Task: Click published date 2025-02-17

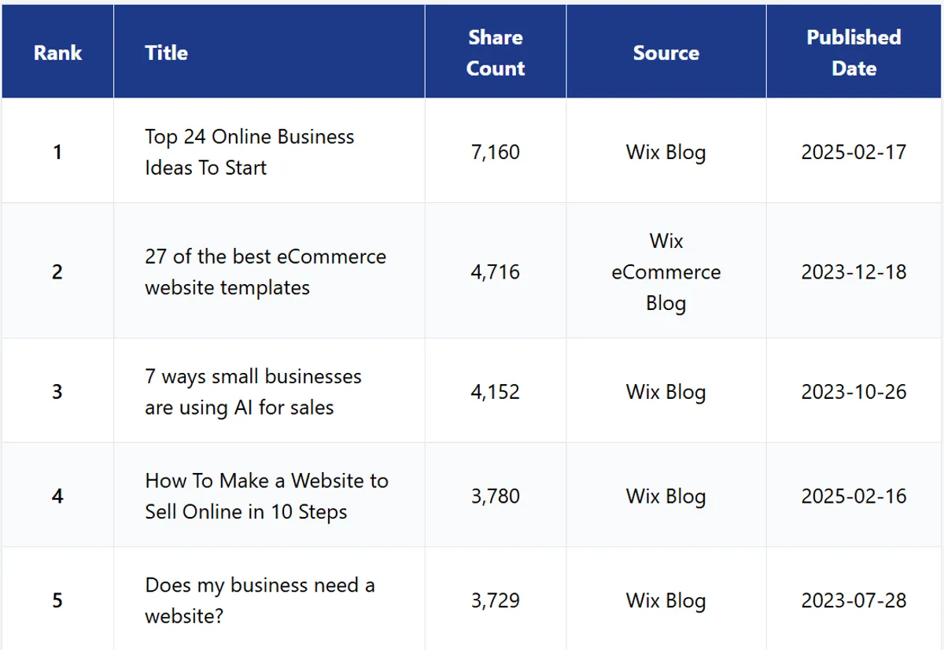Action: (x=854, y=152)
